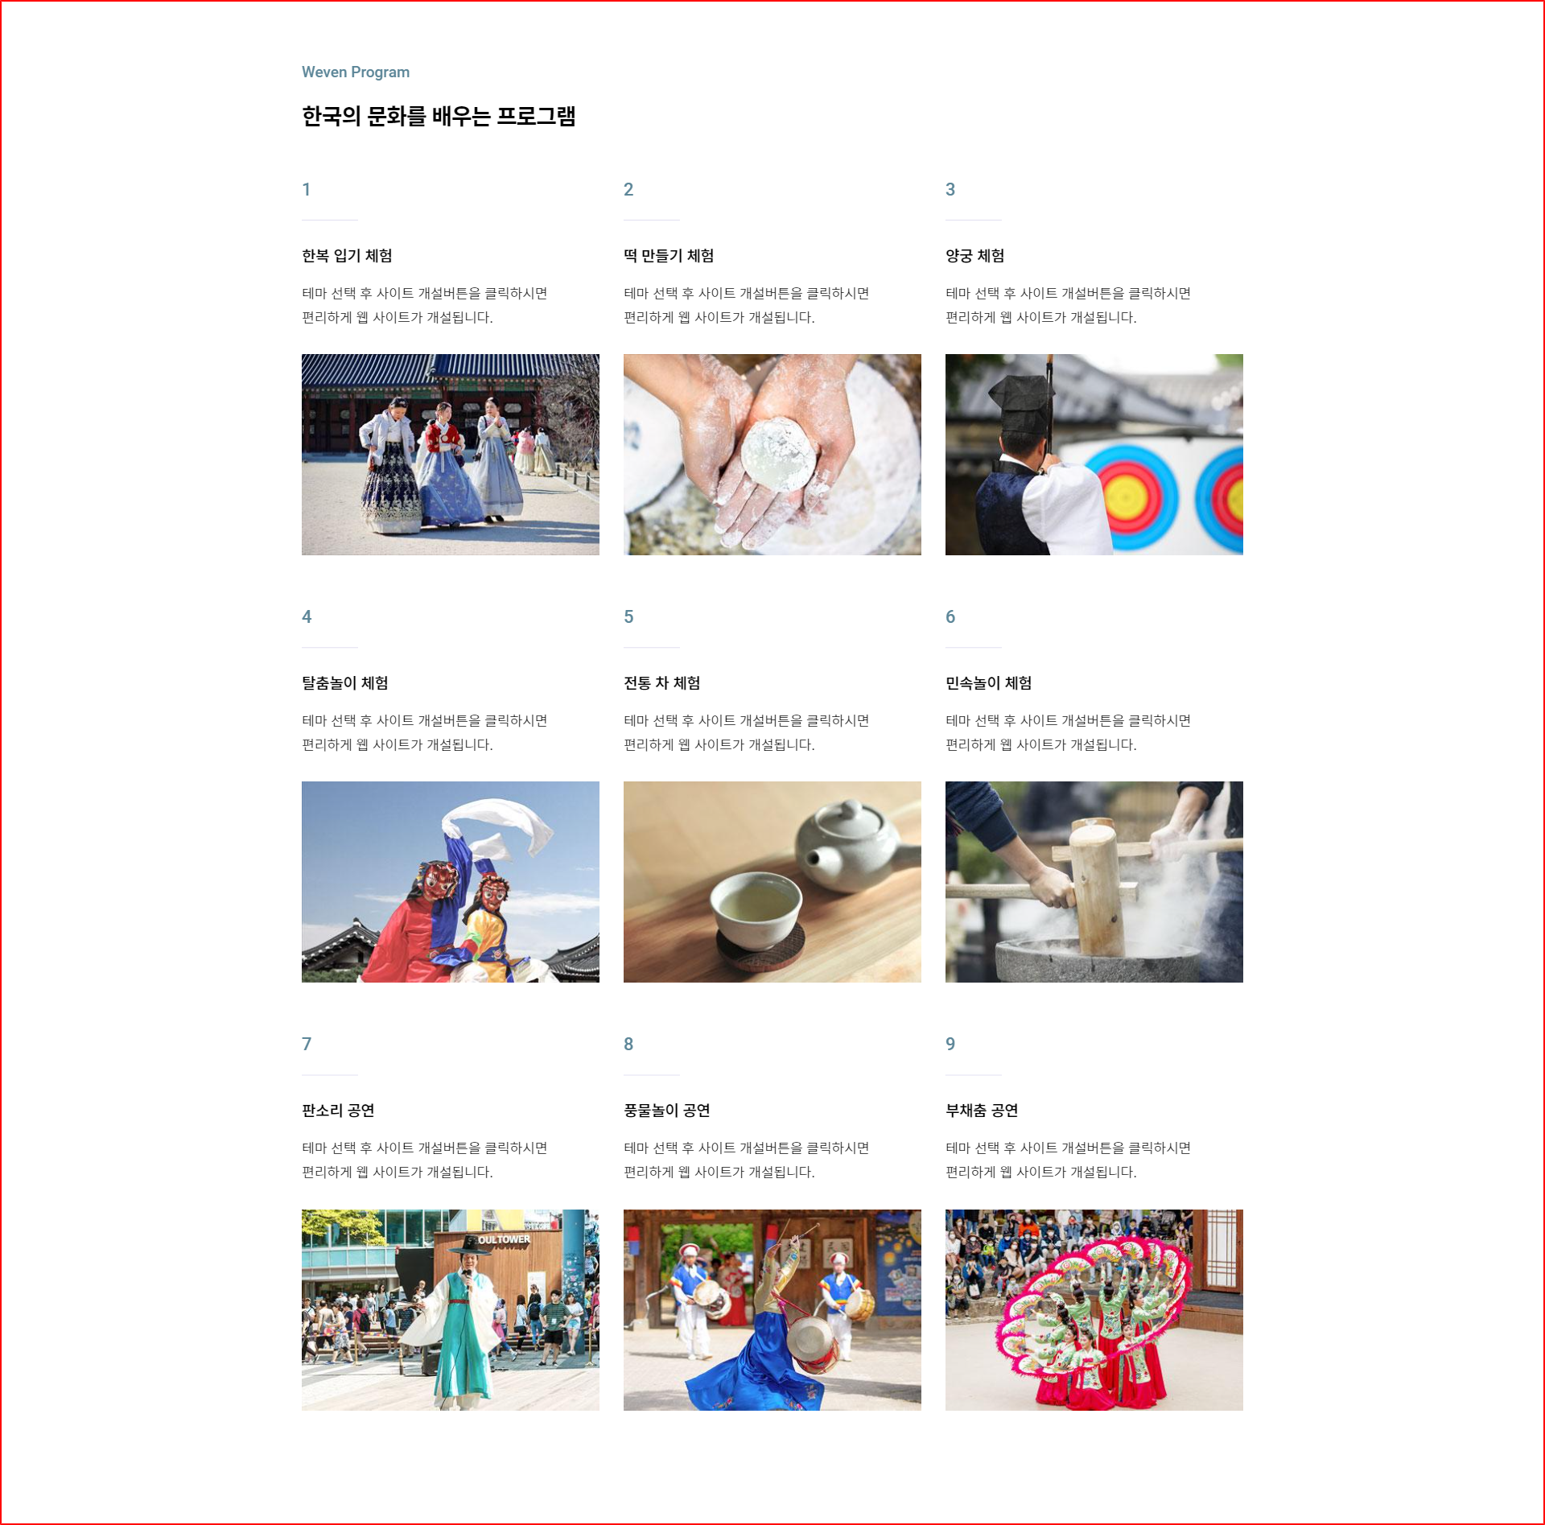The width and height of the screenshot is (1545, 1525).
Task: Click number 4 above 탈춤놀이 체험
Action: pyautogui.click(x=307, y=617)
